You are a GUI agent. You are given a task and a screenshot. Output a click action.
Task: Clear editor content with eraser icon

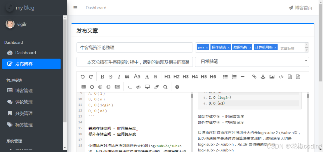157,87
